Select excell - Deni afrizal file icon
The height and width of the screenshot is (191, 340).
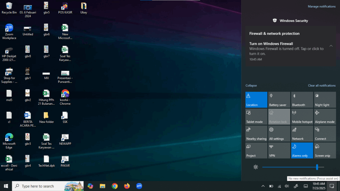pyautogui.click(x=9, y=163)
